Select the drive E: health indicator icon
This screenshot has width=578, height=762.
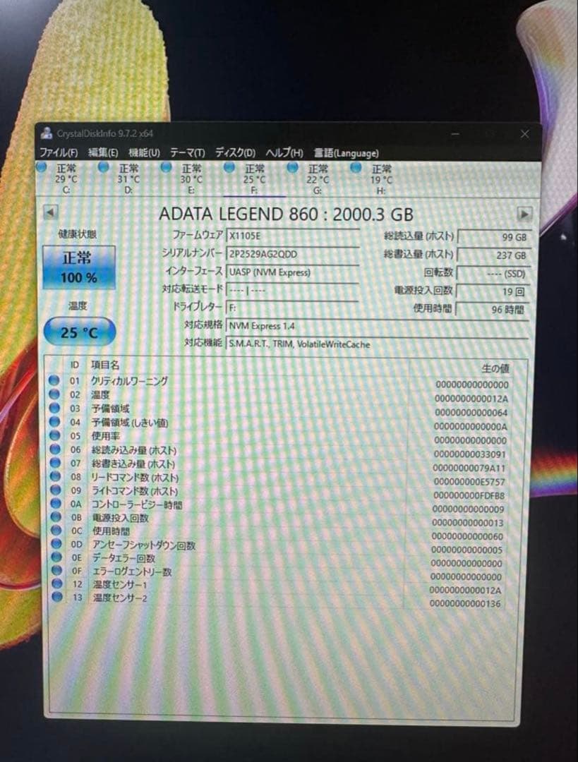pyautogui.click(x=166, y=168)
